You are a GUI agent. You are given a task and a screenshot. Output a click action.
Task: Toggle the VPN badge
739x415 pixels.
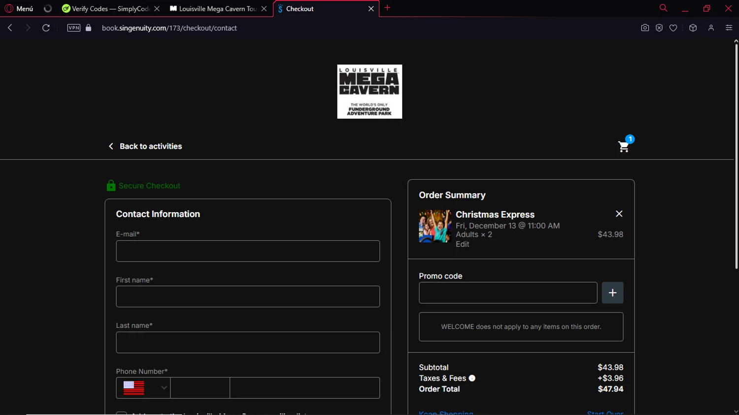click(74, 28)
